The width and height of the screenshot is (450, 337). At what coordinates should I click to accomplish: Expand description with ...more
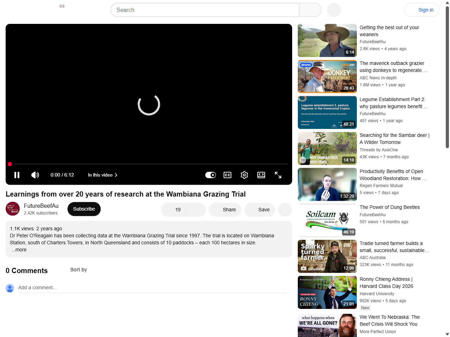[x=19, y=250]
